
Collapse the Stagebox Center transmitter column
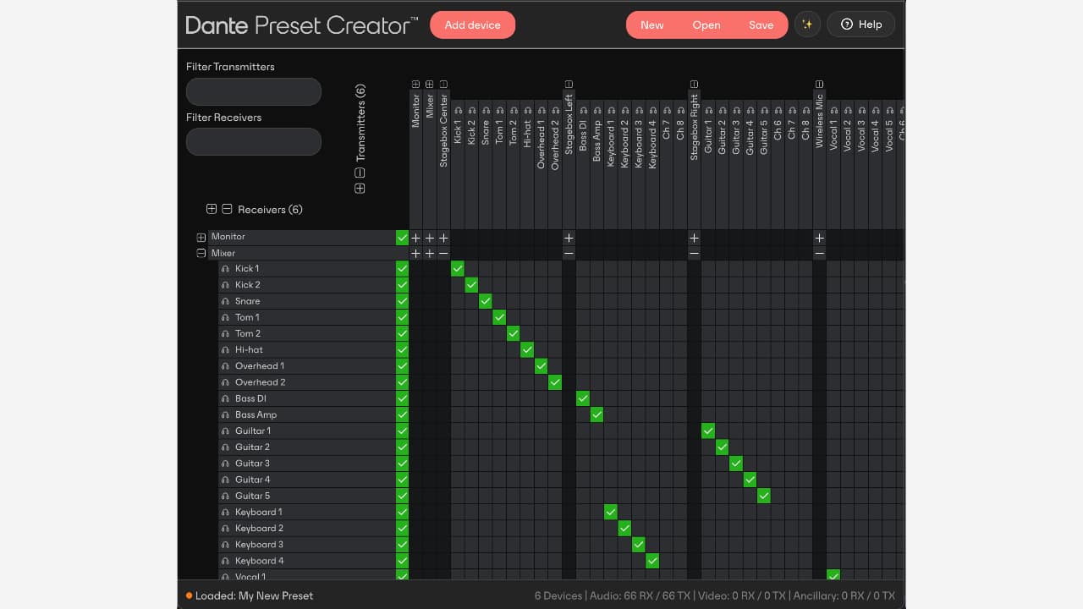[x=443, y=85]
